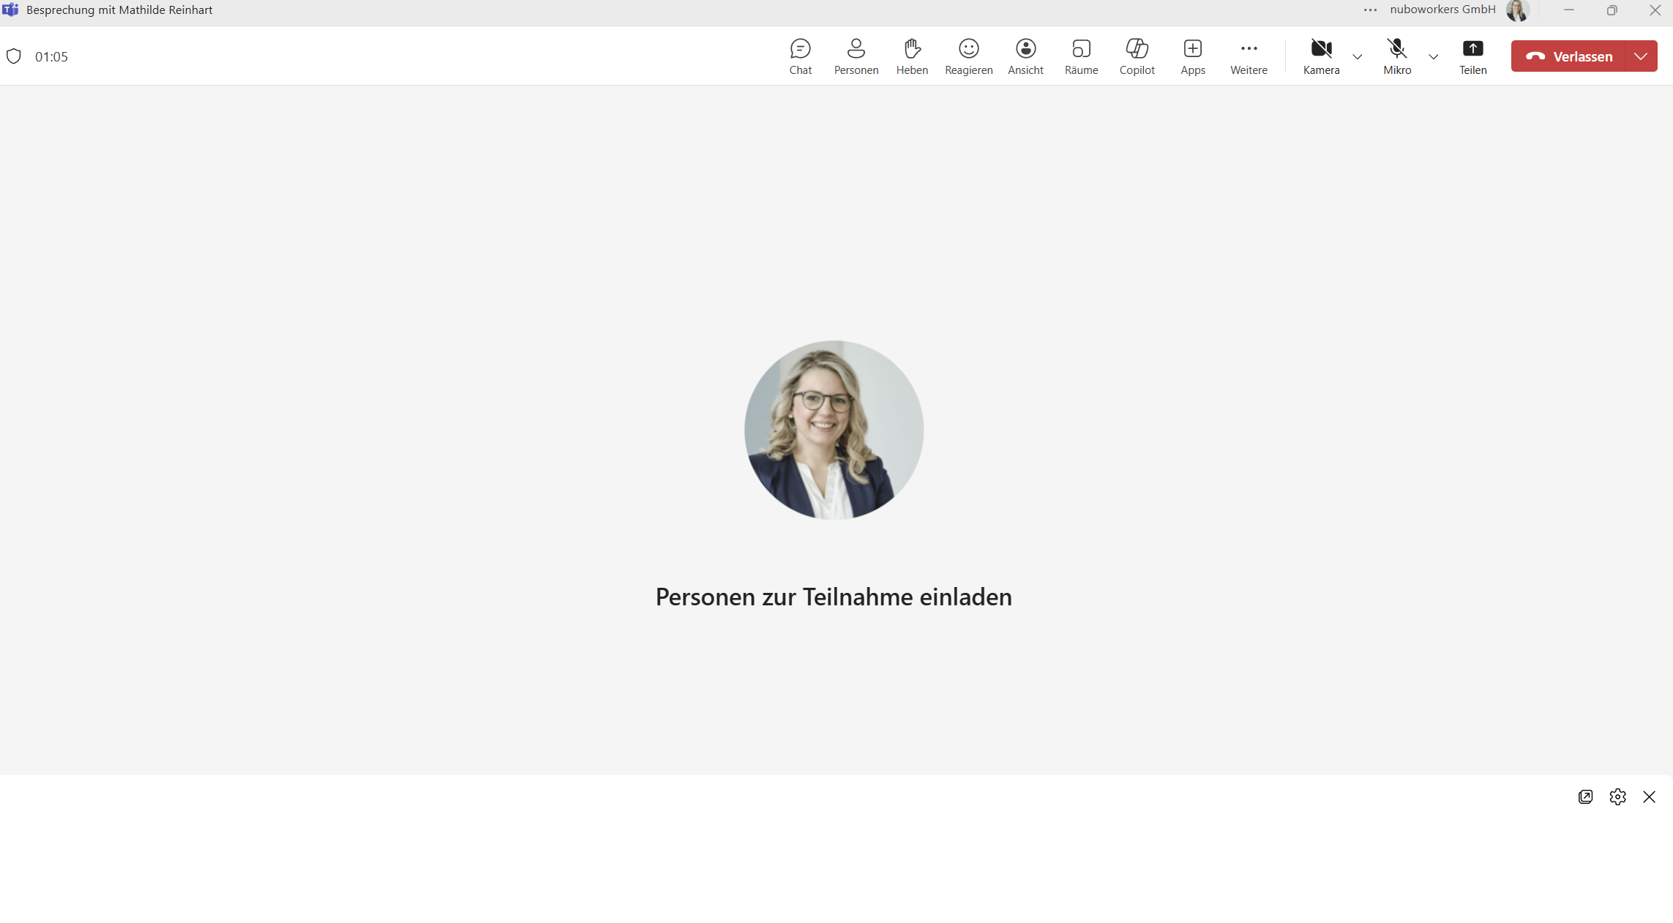Open the Verlassen dropdown arrow

1642,56
